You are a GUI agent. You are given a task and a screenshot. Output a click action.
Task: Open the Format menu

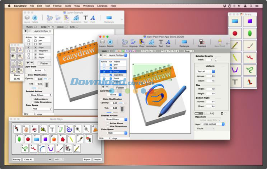coord(57,6)
